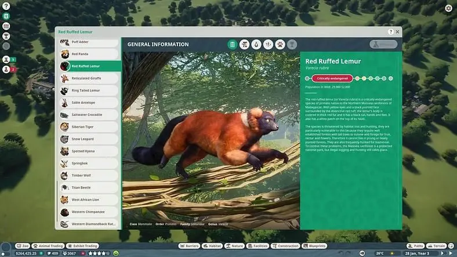Open the Zoo menu in bottom bar
This screenshot has height=257, width=457.
click(x=23, y=246)
